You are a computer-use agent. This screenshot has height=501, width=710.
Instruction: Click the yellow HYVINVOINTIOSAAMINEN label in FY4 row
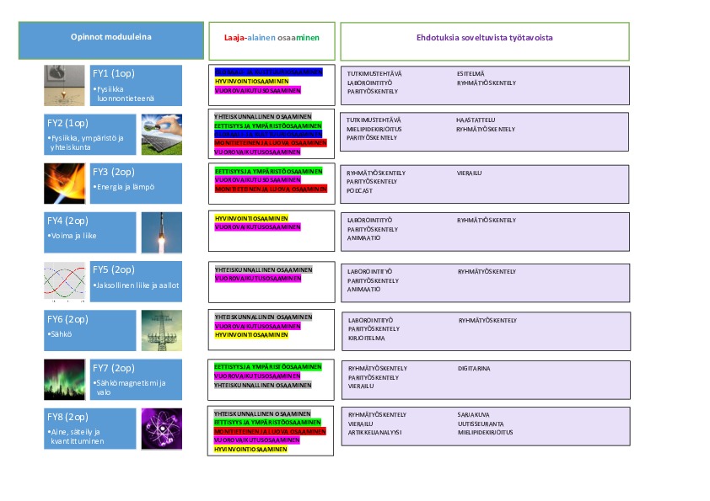(251, 218)
